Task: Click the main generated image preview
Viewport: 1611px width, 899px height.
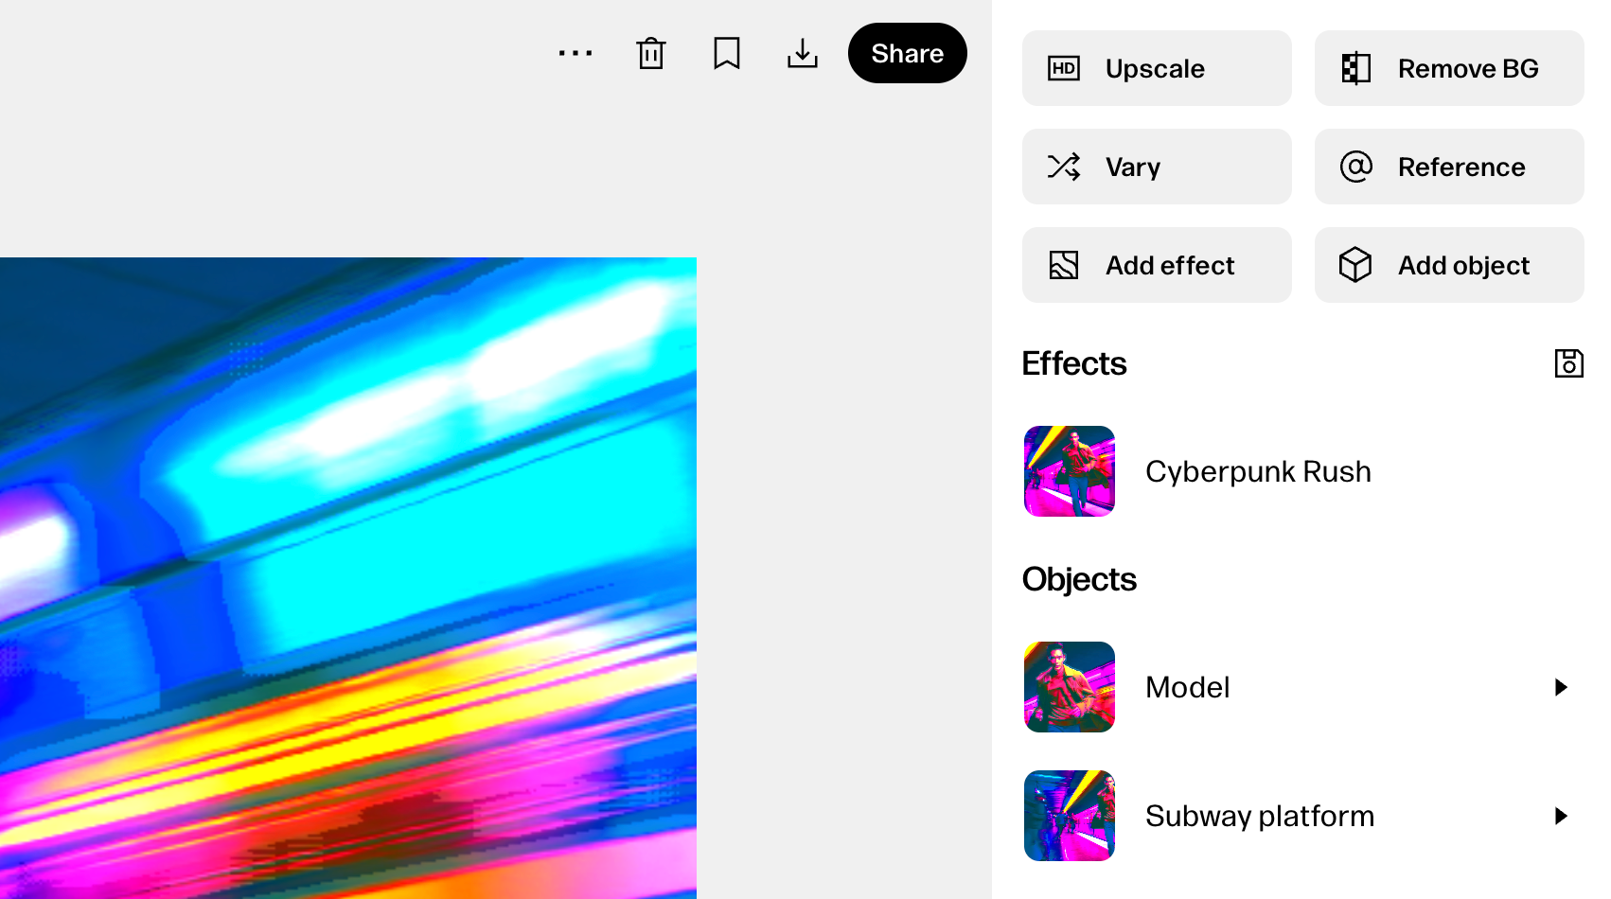Action: 348,577
